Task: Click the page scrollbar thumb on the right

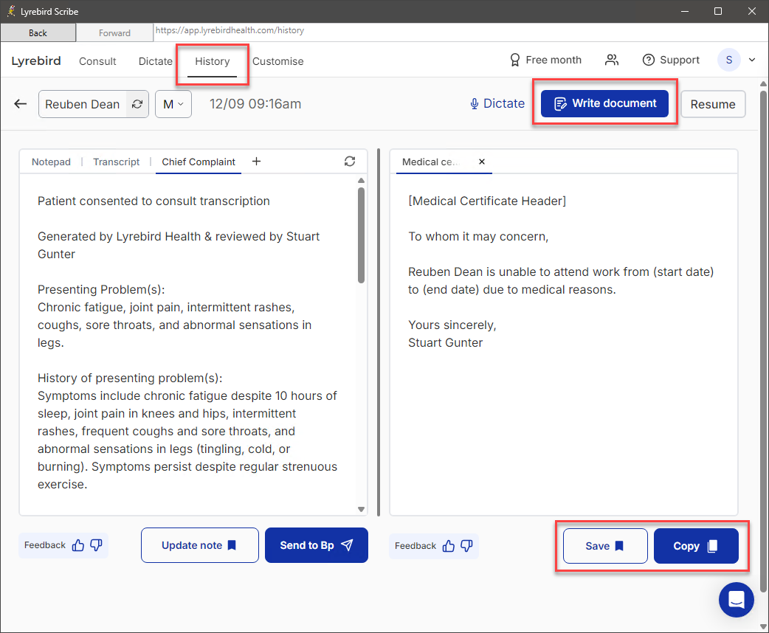Action: tap(763, 341)
